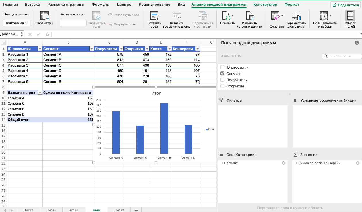Select column G header
Image resolution: width=362 pixels, height=212 pixels.
tap(211, 42)
